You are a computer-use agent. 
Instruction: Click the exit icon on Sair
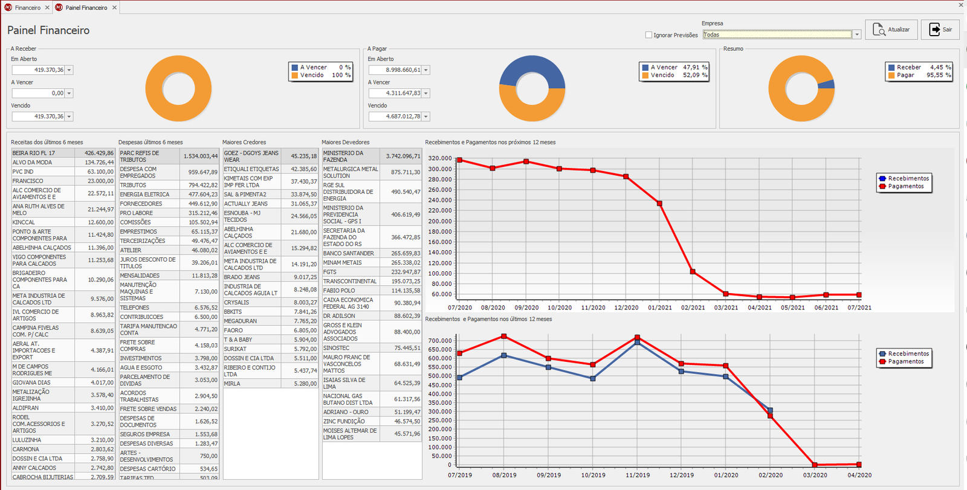tap(934, 30)
